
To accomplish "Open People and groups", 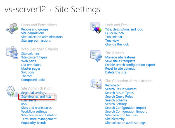I will point(35,29).
